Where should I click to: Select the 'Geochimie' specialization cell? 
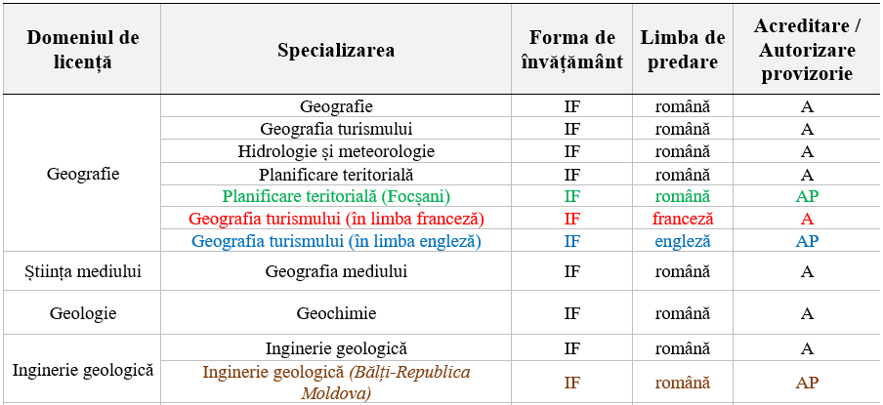pyautogui.click(x=336, y=313)
